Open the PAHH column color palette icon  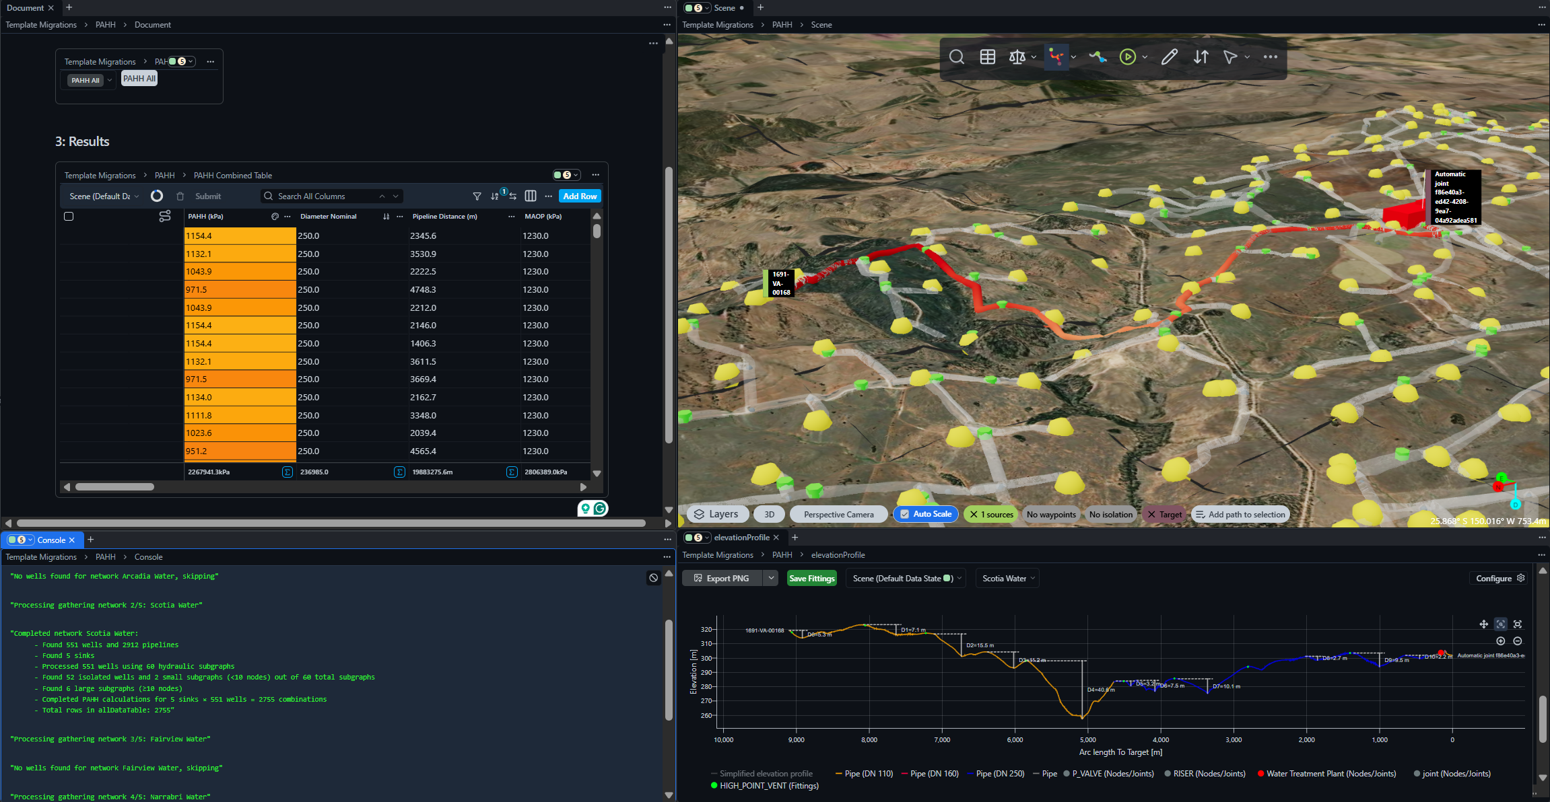(275, 217)
